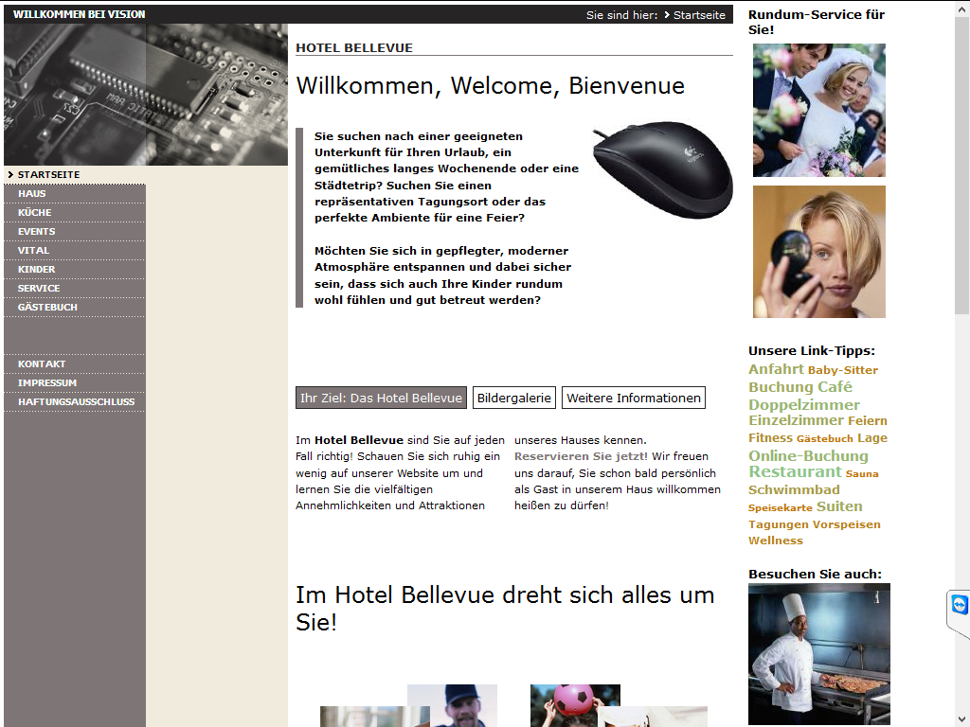Click the Baby-Sitter tag link
The image size is (970, 727).
point(842,370)
